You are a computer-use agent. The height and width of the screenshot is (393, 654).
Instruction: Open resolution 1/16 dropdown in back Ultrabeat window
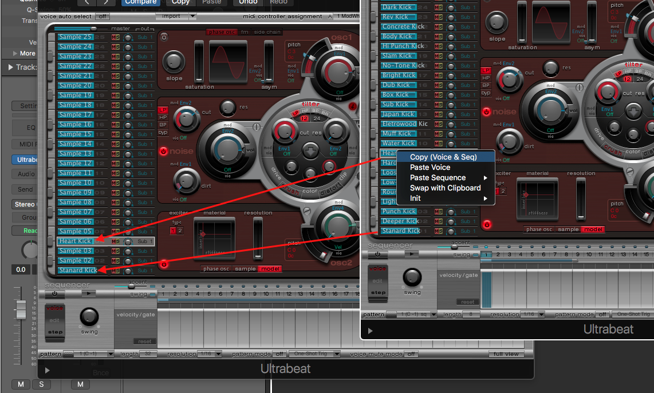click(209, 354)
